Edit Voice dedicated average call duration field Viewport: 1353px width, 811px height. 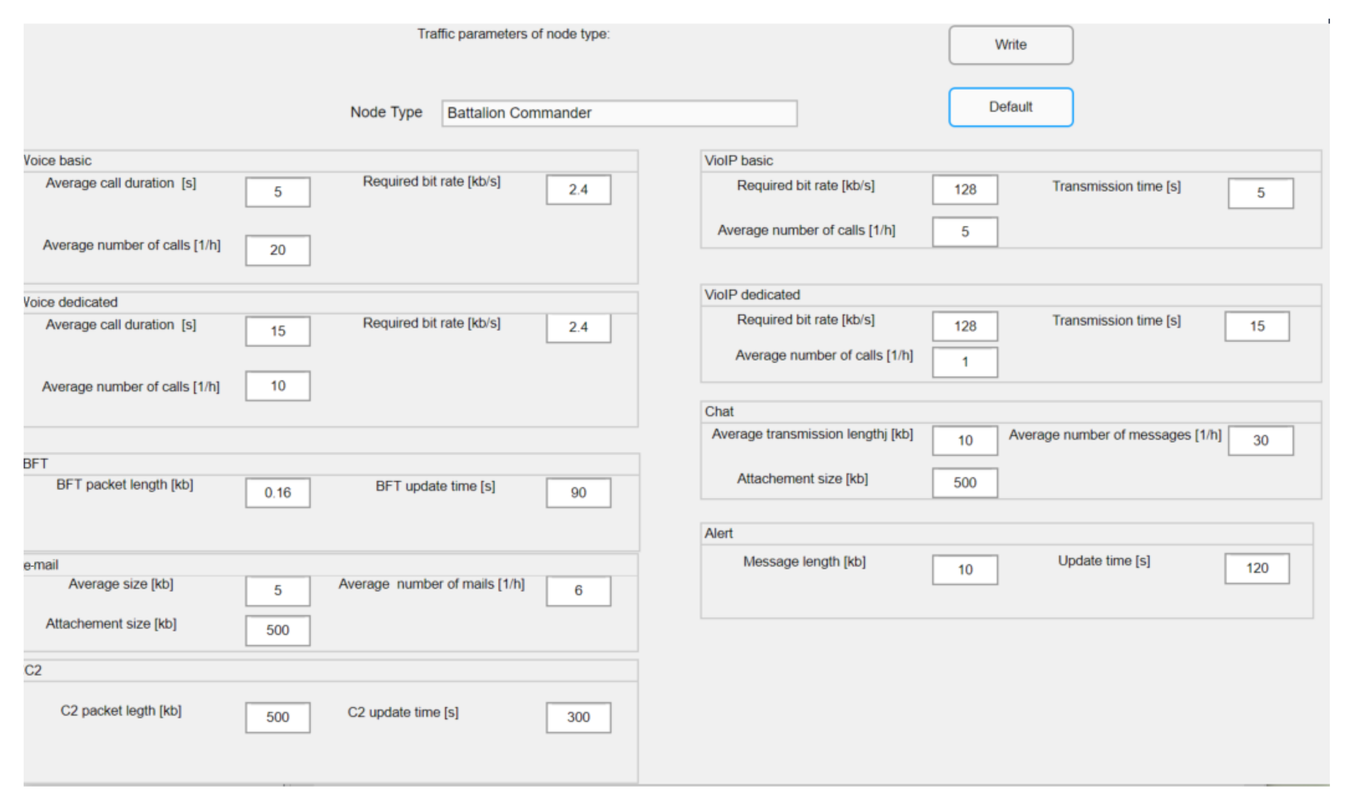(278, 331)
